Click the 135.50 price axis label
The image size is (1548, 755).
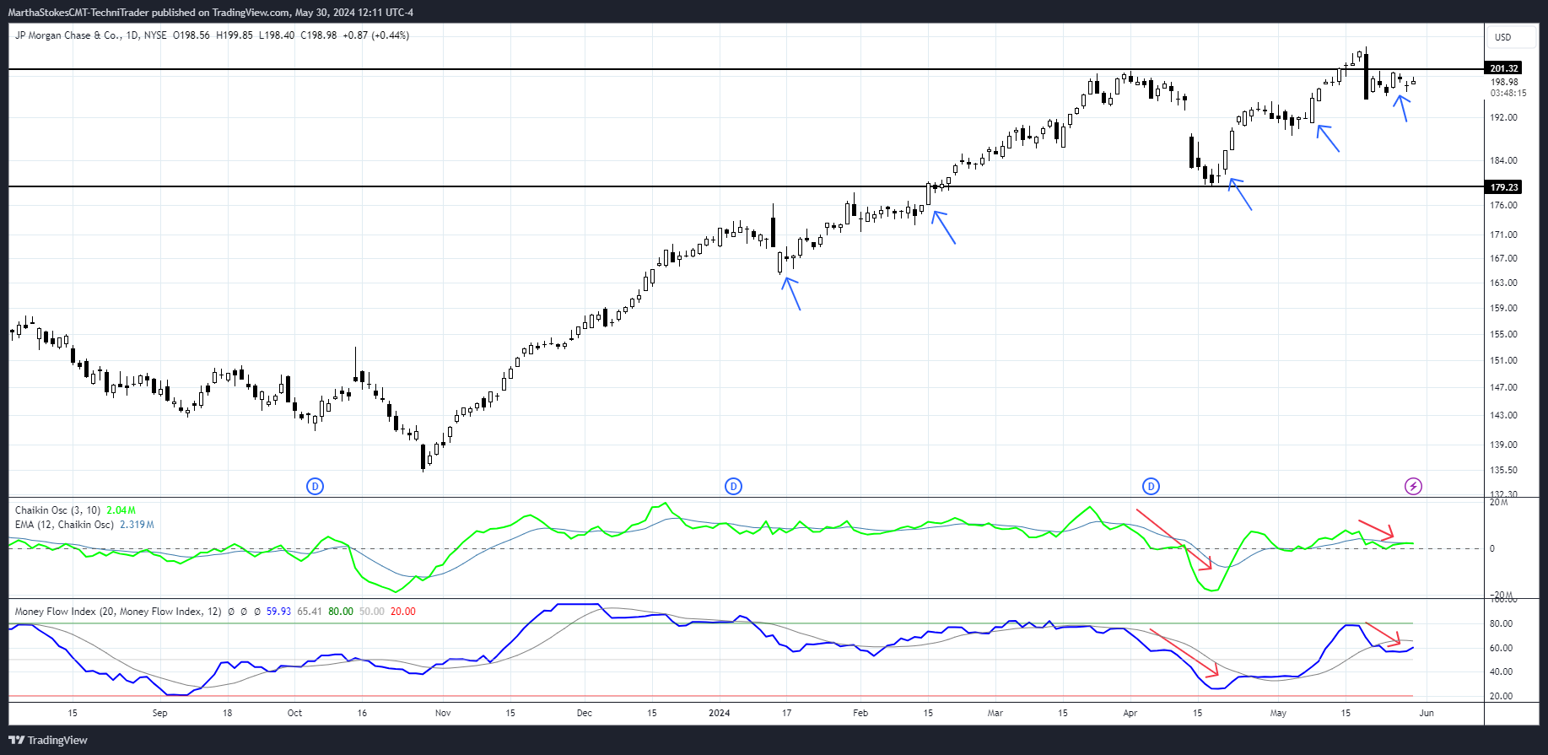pos(1504,470)
